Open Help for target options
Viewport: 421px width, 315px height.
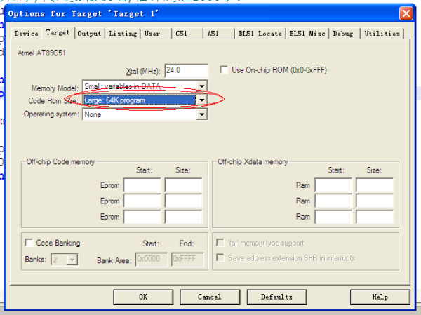[380, 297]
